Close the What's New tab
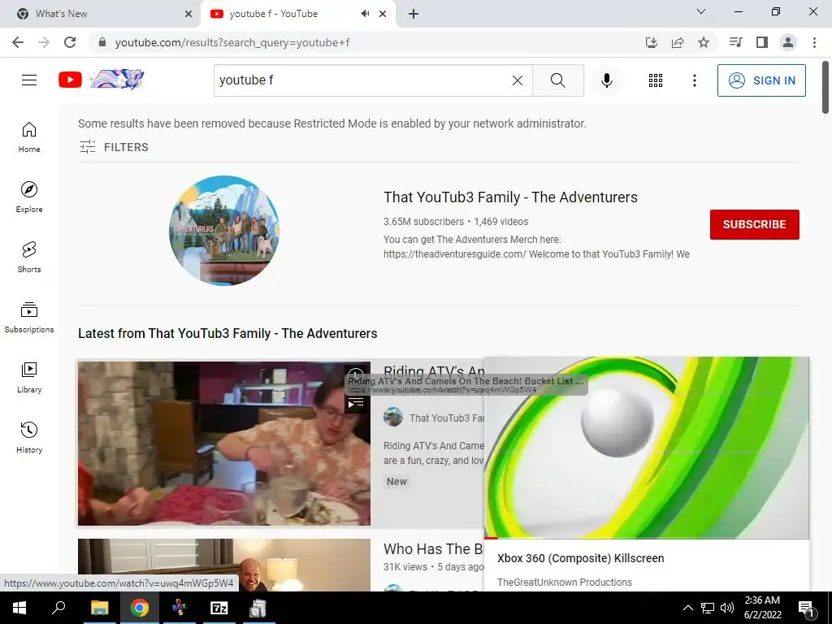This screenshot has height=624, width=832. (x=188, y=14)
